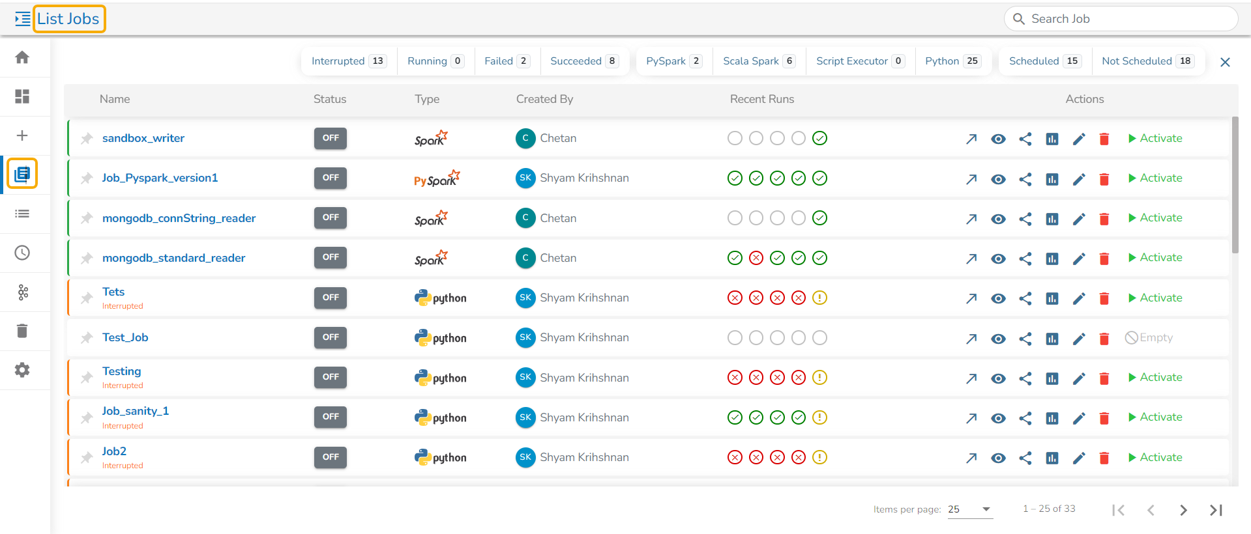Share the sandbox_writer job
Image resolution: width=1251 pixels, height=534 pixels.
1025,139
